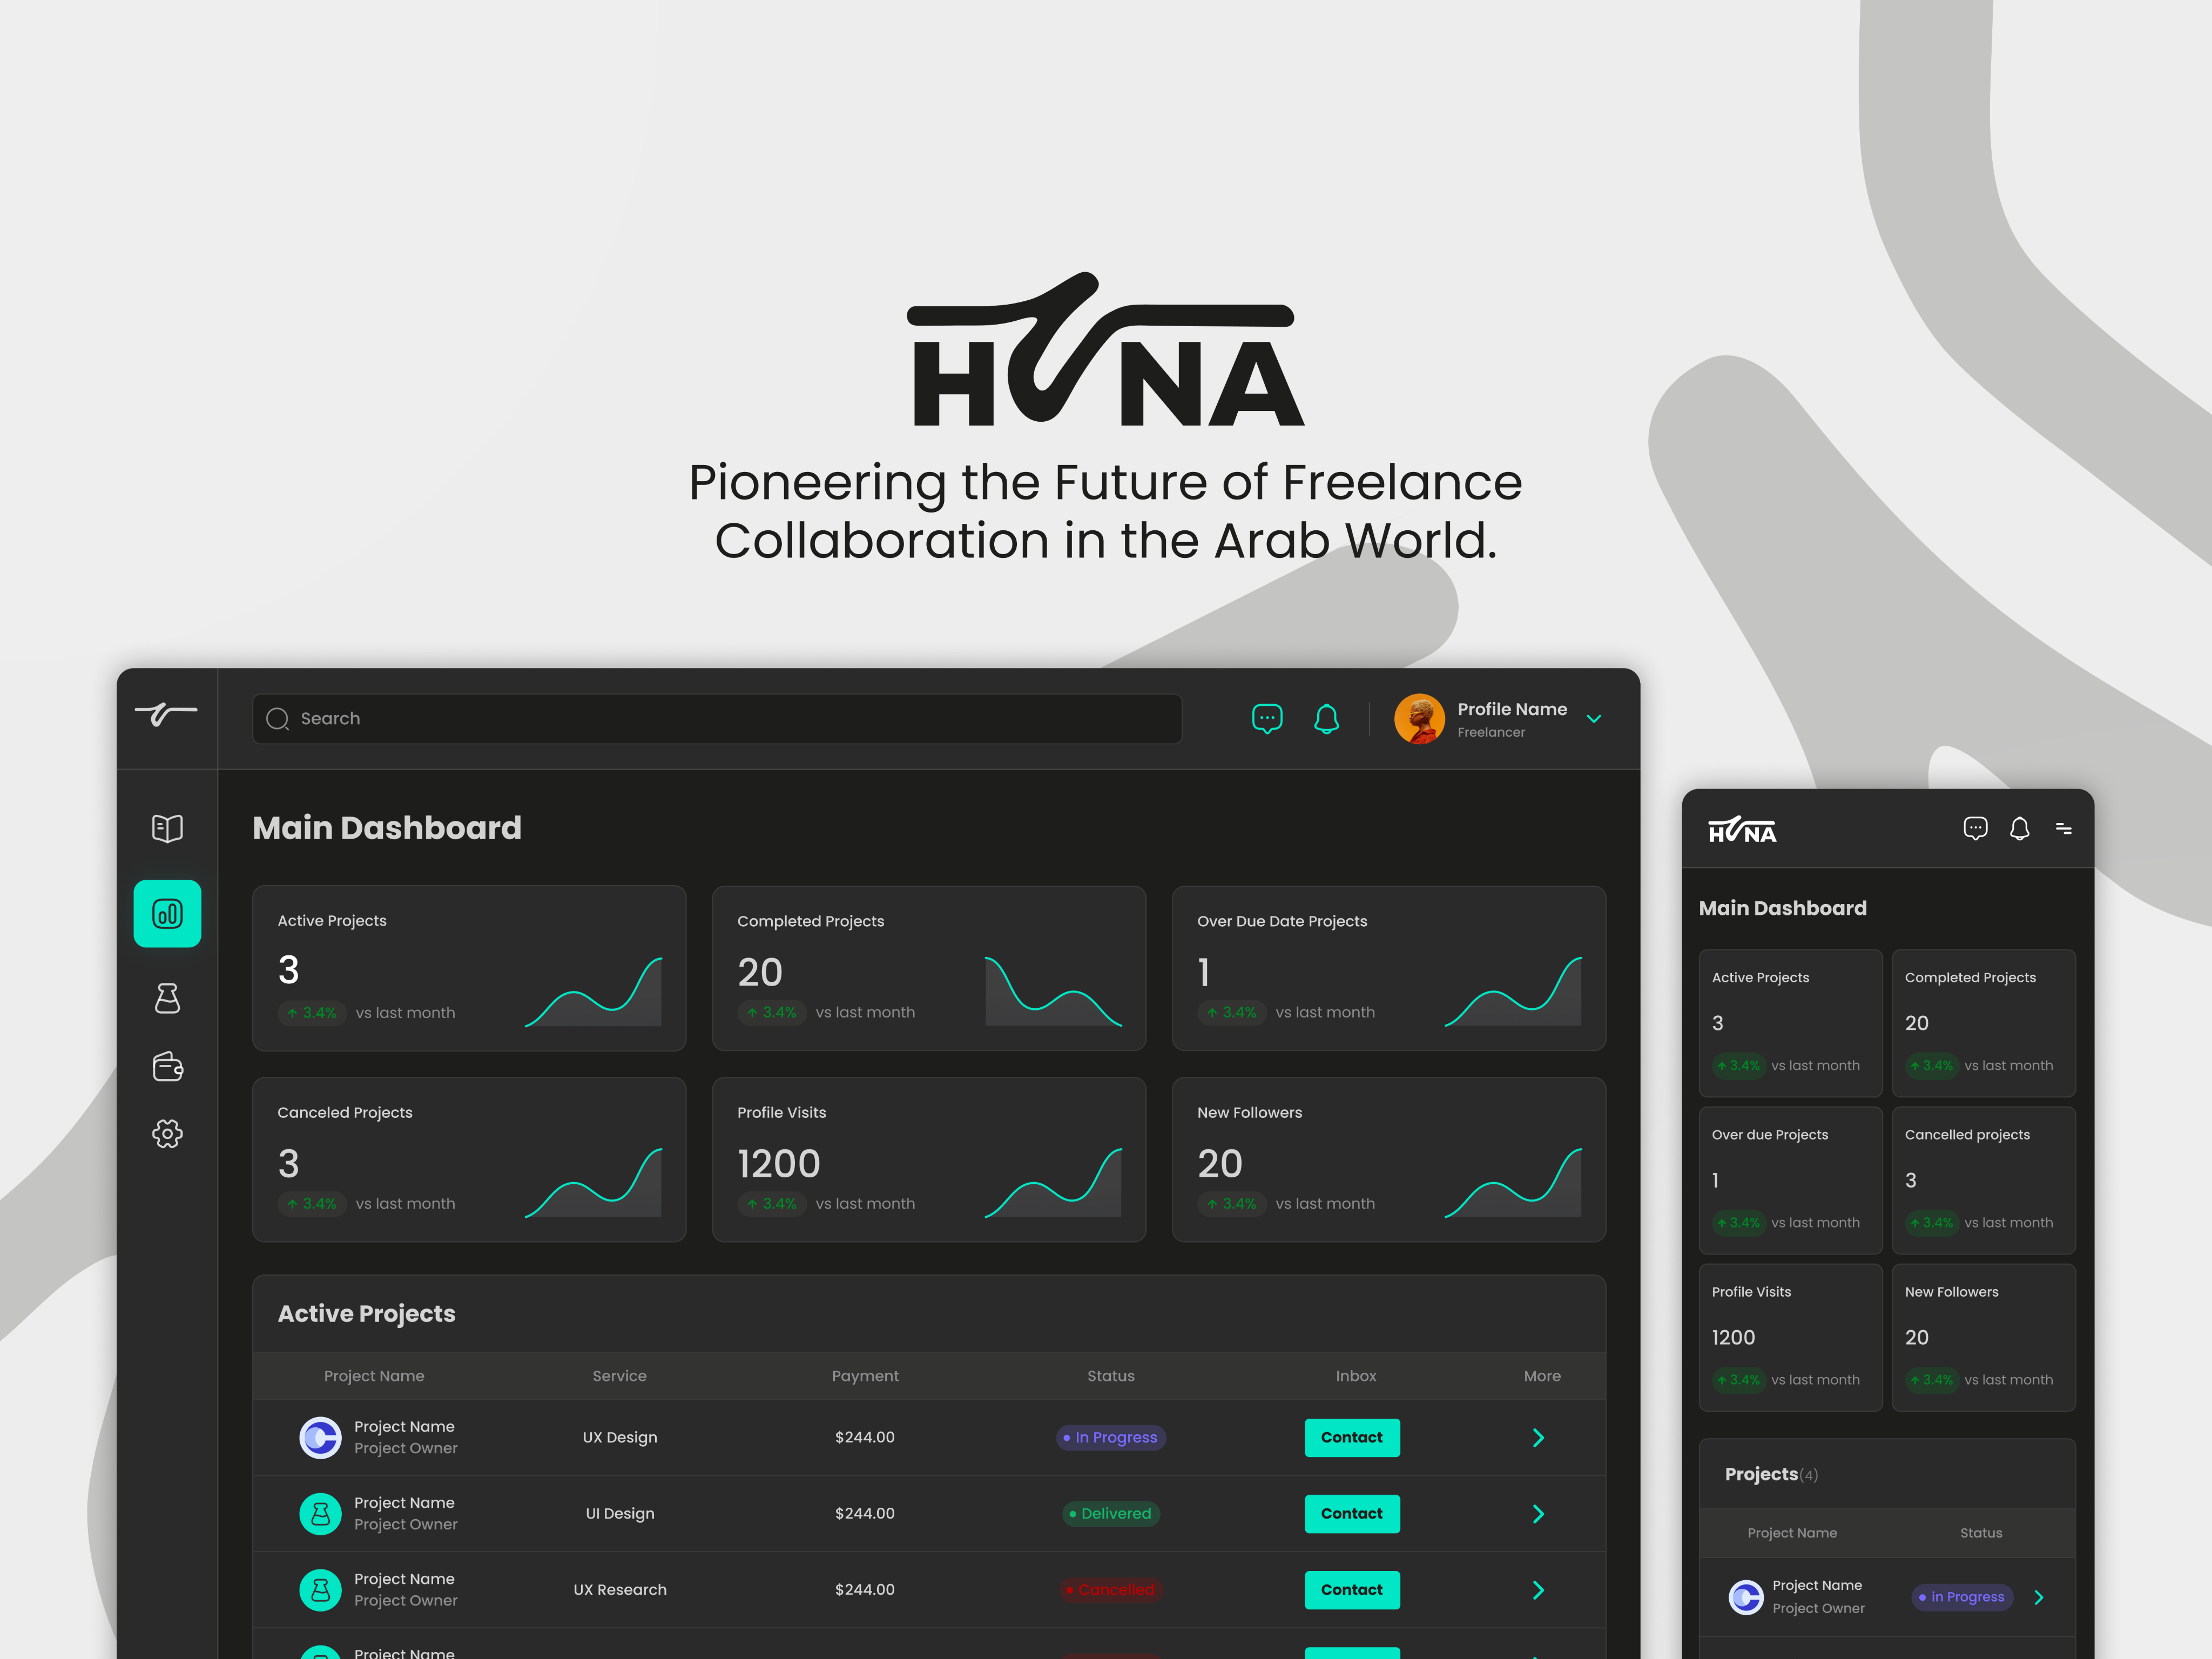Expand the mobile In Progress project arrow
2212x1659 pixels.
pyautogui.click(x=2039, y=1597)
